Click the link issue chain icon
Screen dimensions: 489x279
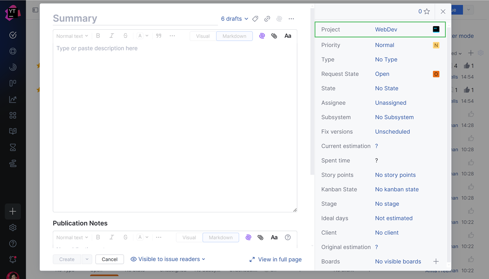click(267, 19)
